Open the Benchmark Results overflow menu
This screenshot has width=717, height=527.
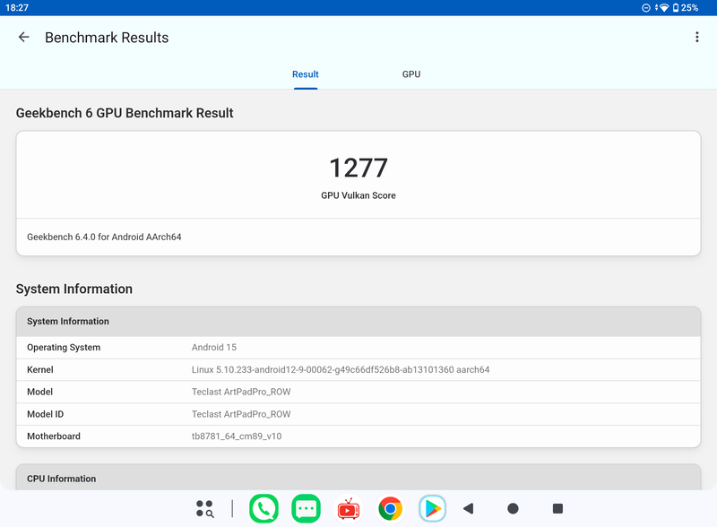point(697,37)
